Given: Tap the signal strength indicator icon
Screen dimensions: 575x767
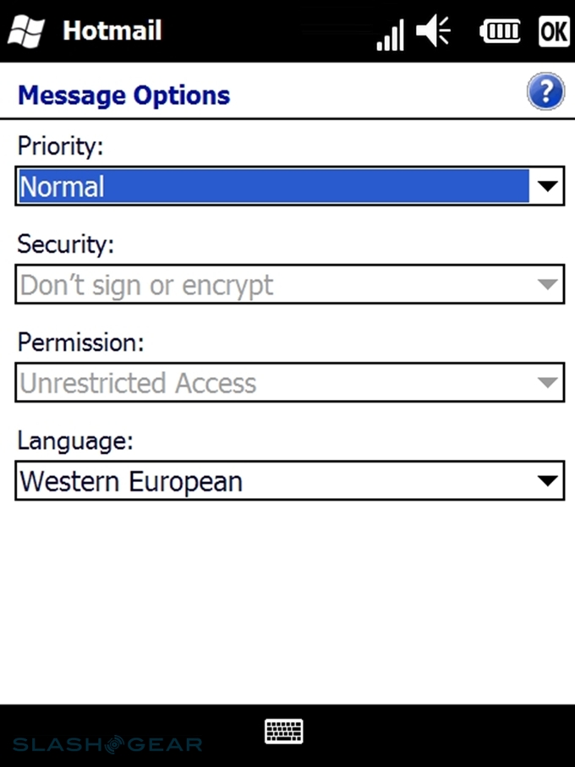Looking at the screenshot, I should [x=390, y=34].
